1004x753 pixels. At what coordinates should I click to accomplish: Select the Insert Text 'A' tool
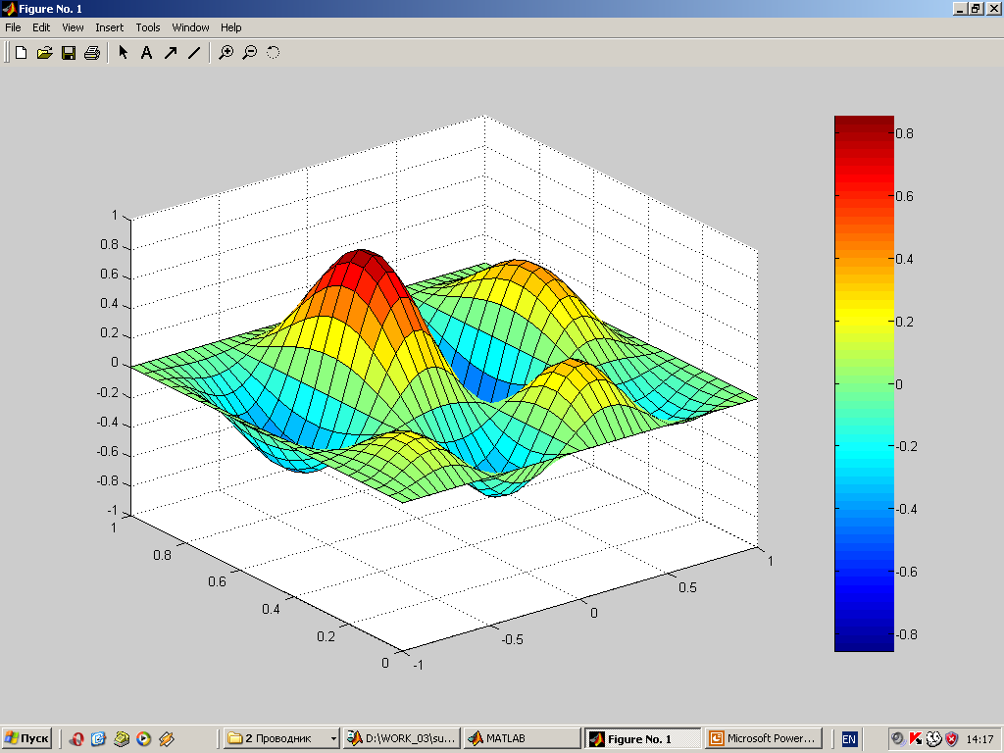pyautogui.click(x=147, y=53)
